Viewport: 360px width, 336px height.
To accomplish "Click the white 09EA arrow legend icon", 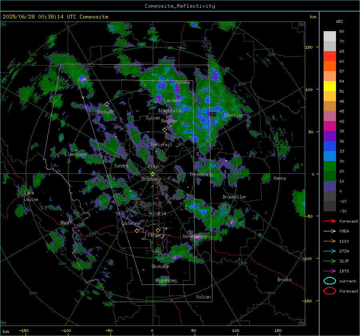I will [330, 231].
